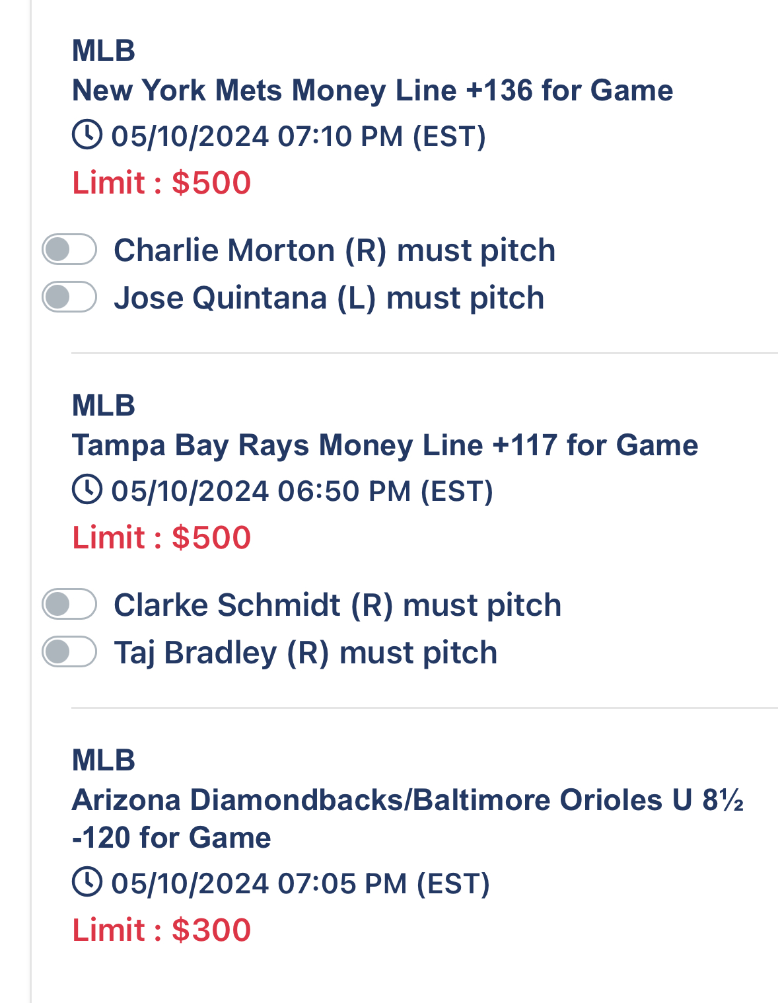The height and width of the screenshot is (1003, 778).
Task: Enable Taj Bradley must pitch toggle
Action: click(x=69, y=651)
